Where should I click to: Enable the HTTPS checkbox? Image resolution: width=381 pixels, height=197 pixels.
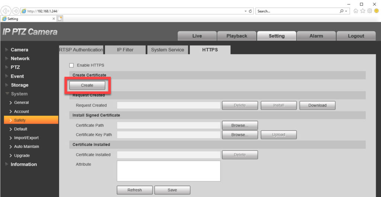pyautogui.click(x=71, y=65)
